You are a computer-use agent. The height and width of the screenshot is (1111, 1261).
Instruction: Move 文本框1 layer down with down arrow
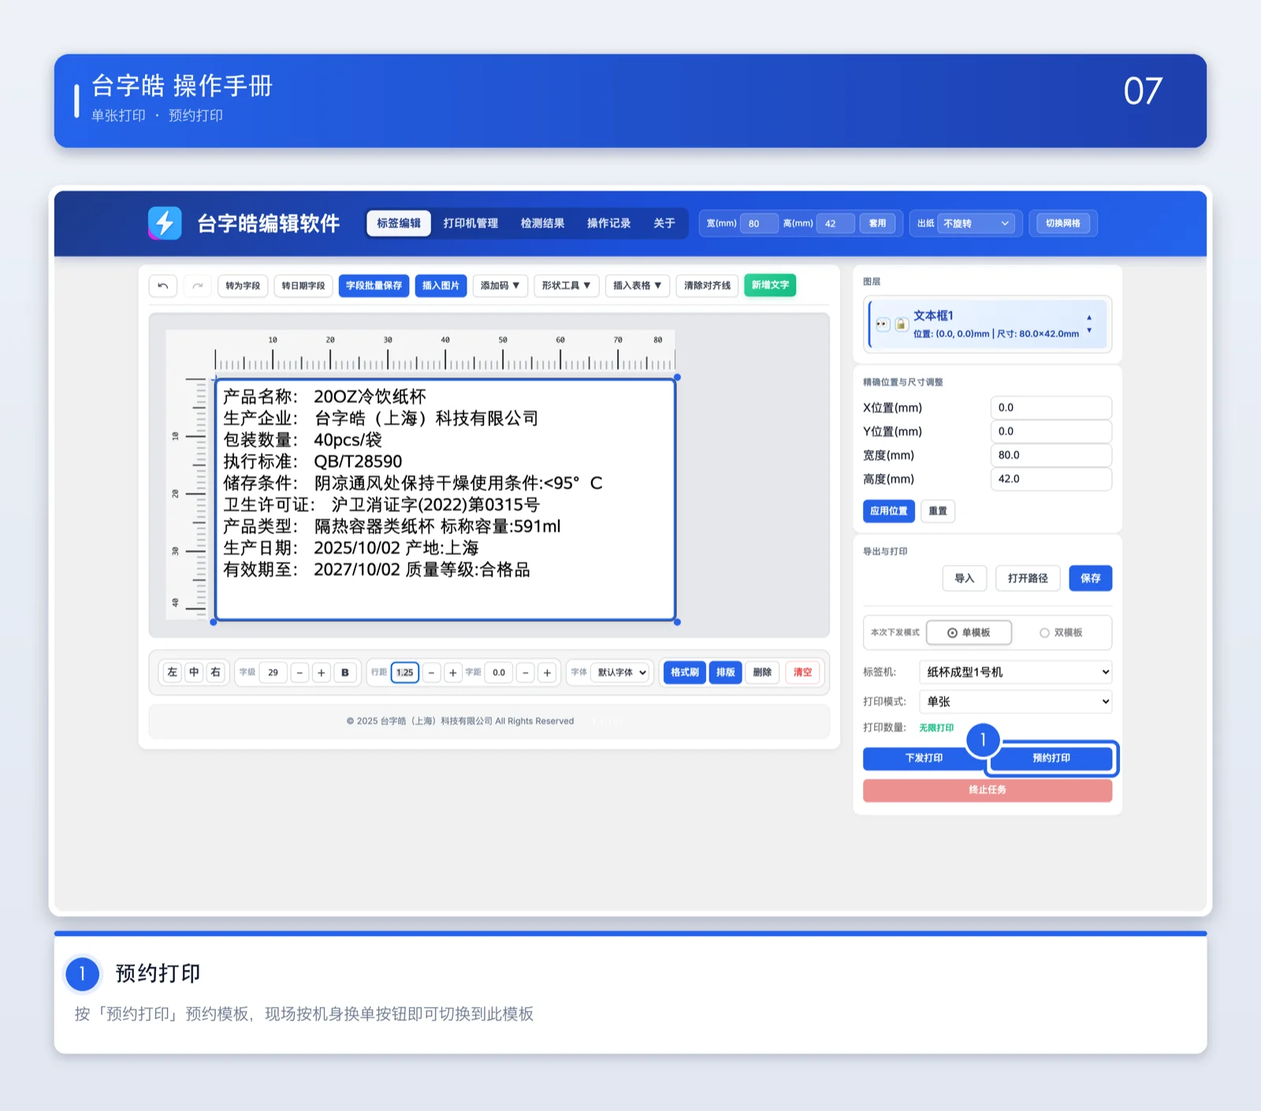pyautogui.click(x=1089, y=330)
